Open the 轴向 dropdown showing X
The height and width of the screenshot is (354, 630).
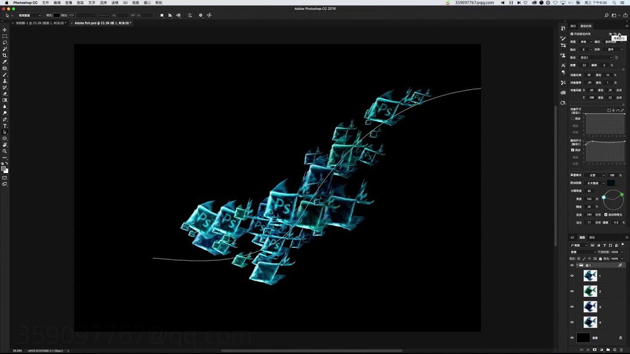coord(586,49)
